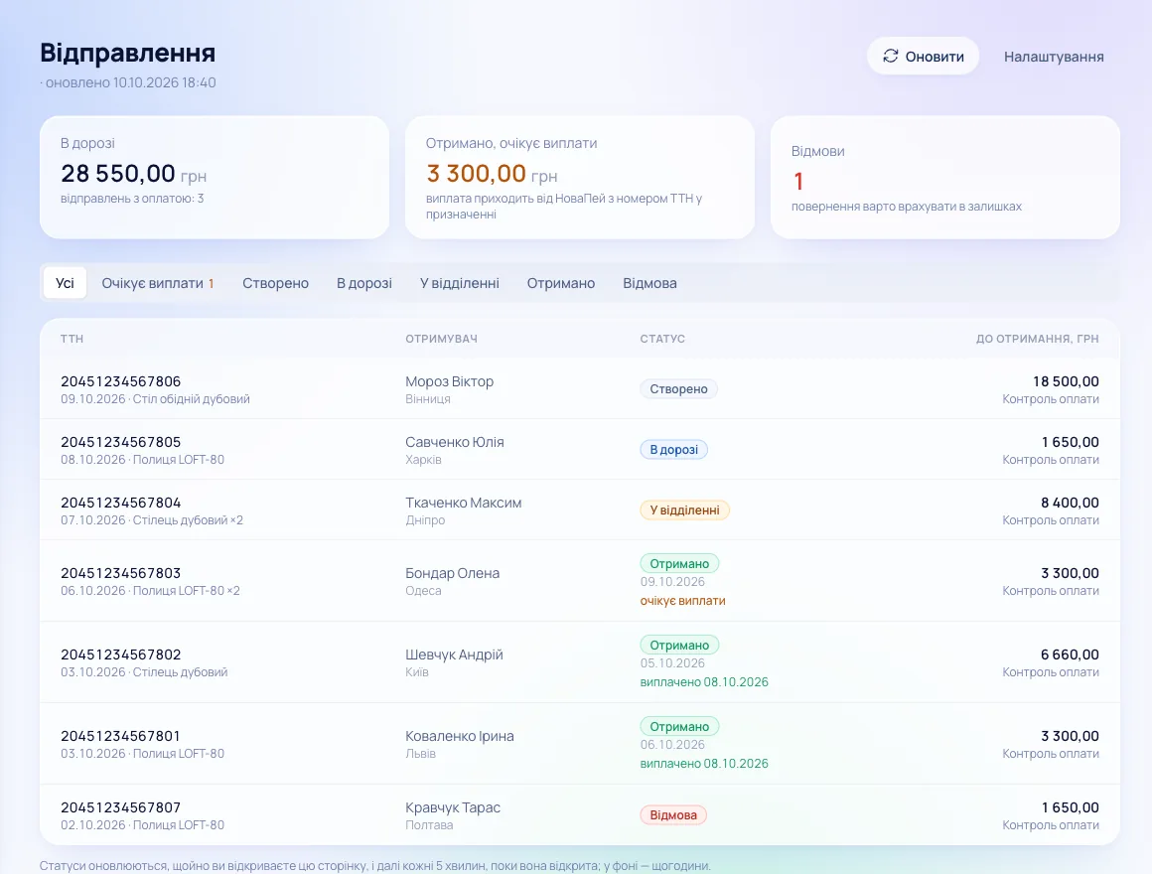This screenshot has height=874, width=1152.
Task: Click amount 1 650,00 in Савченко Юлія row
Action: click(x=1070, y=442)
